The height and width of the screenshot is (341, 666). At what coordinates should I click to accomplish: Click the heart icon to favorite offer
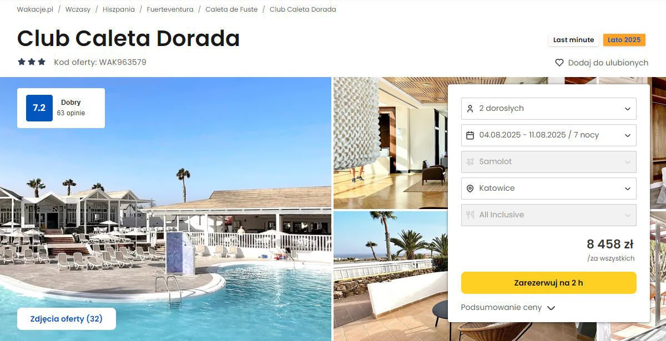click(x=559, y=63)
